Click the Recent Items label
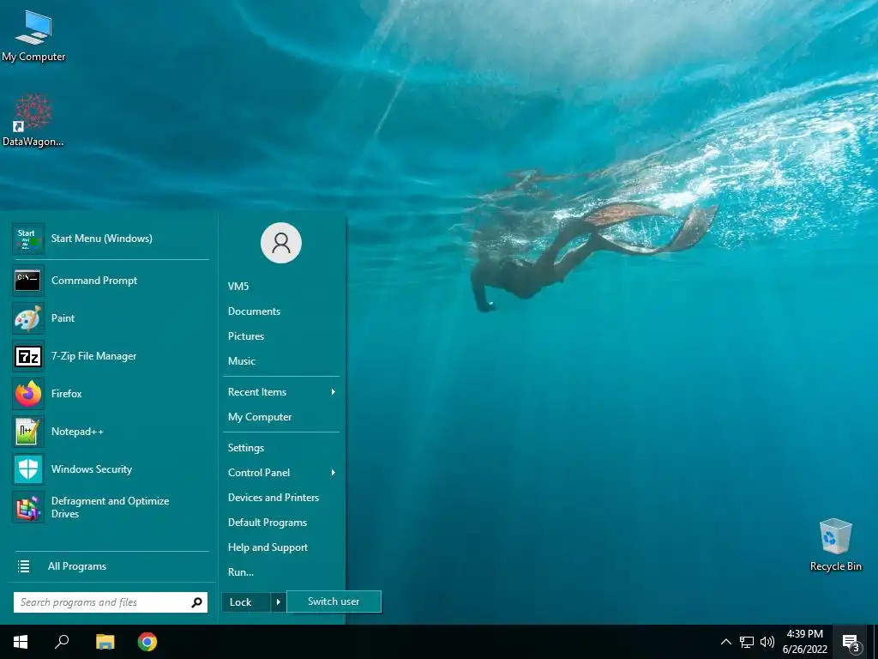878x659 pixels. [257, 392]
